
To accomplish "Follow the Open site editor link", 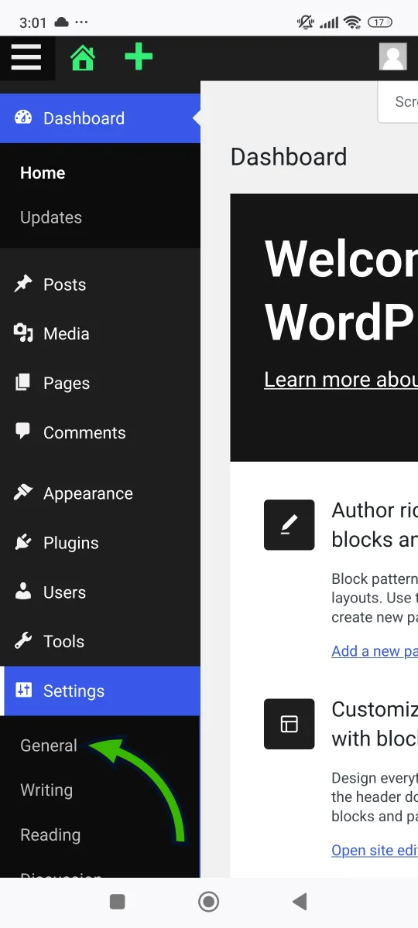I will 375,850.
